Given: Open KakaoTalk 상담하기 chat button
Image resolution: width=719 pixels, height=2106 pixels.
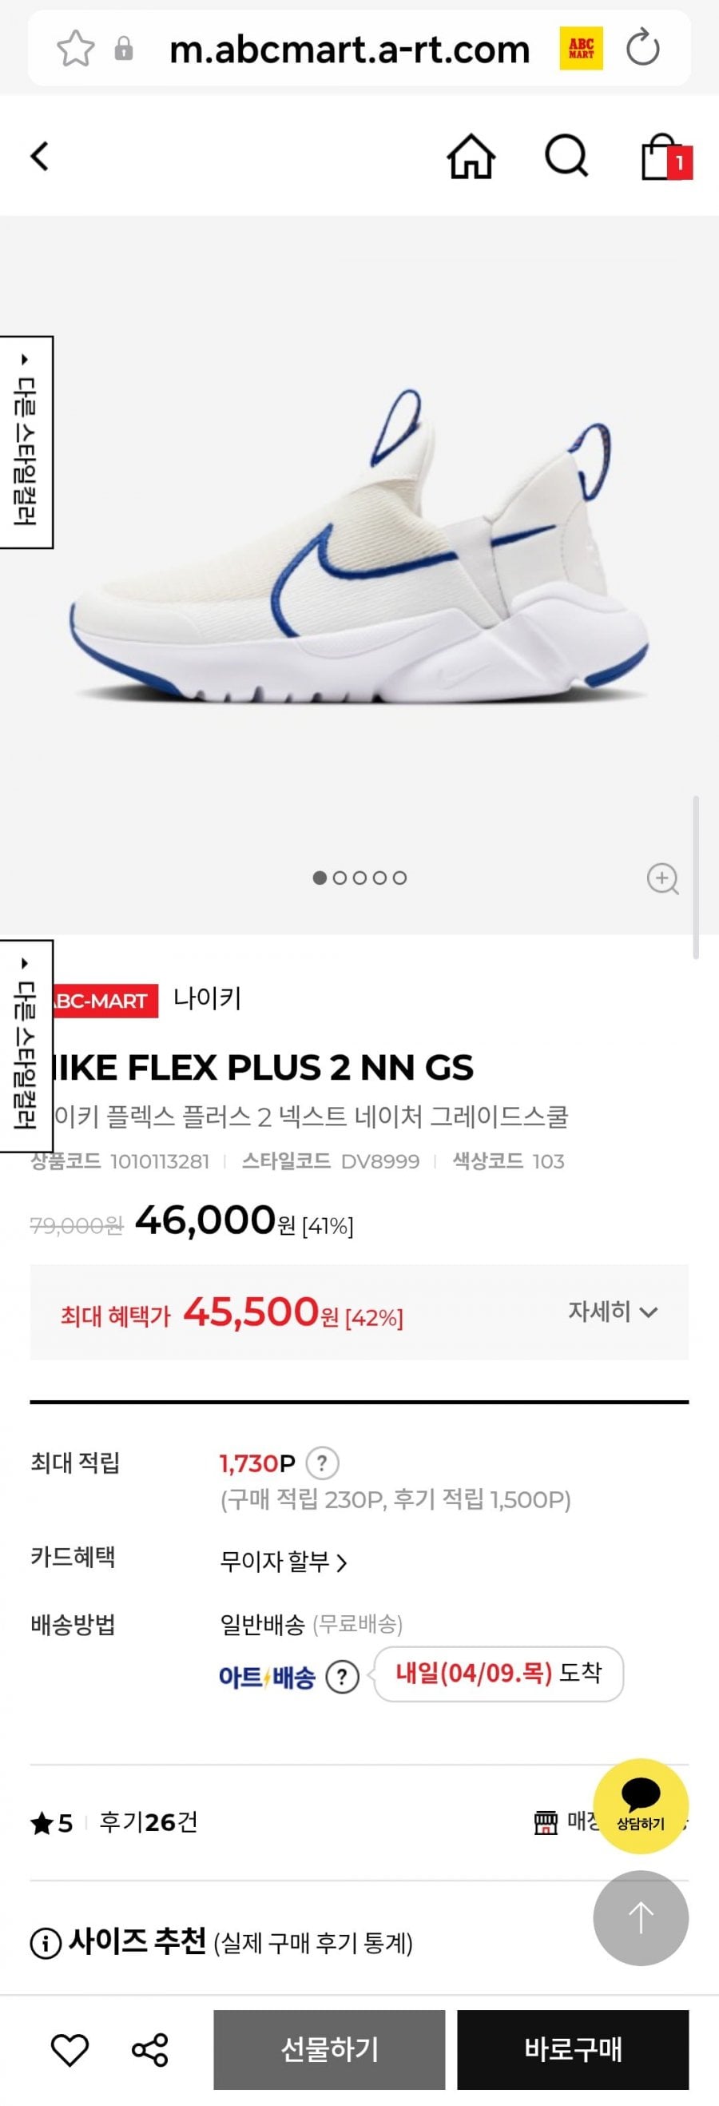Looking at the screenshot, I should tap(641, 1805).
